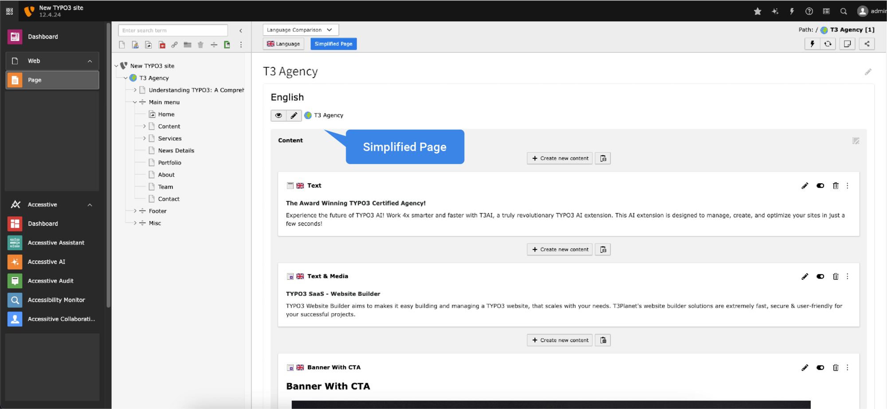This screenshot has width=887, height=409.
Task: Select the folder page type icon
Action: tap(188, 45)
